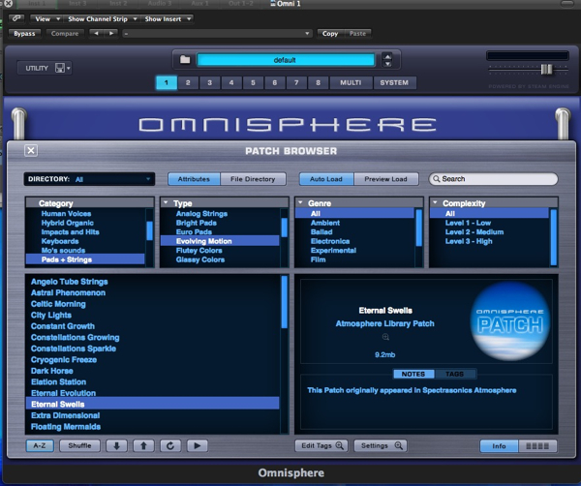Toggle Bypass on the plugin

pos(24,34)
